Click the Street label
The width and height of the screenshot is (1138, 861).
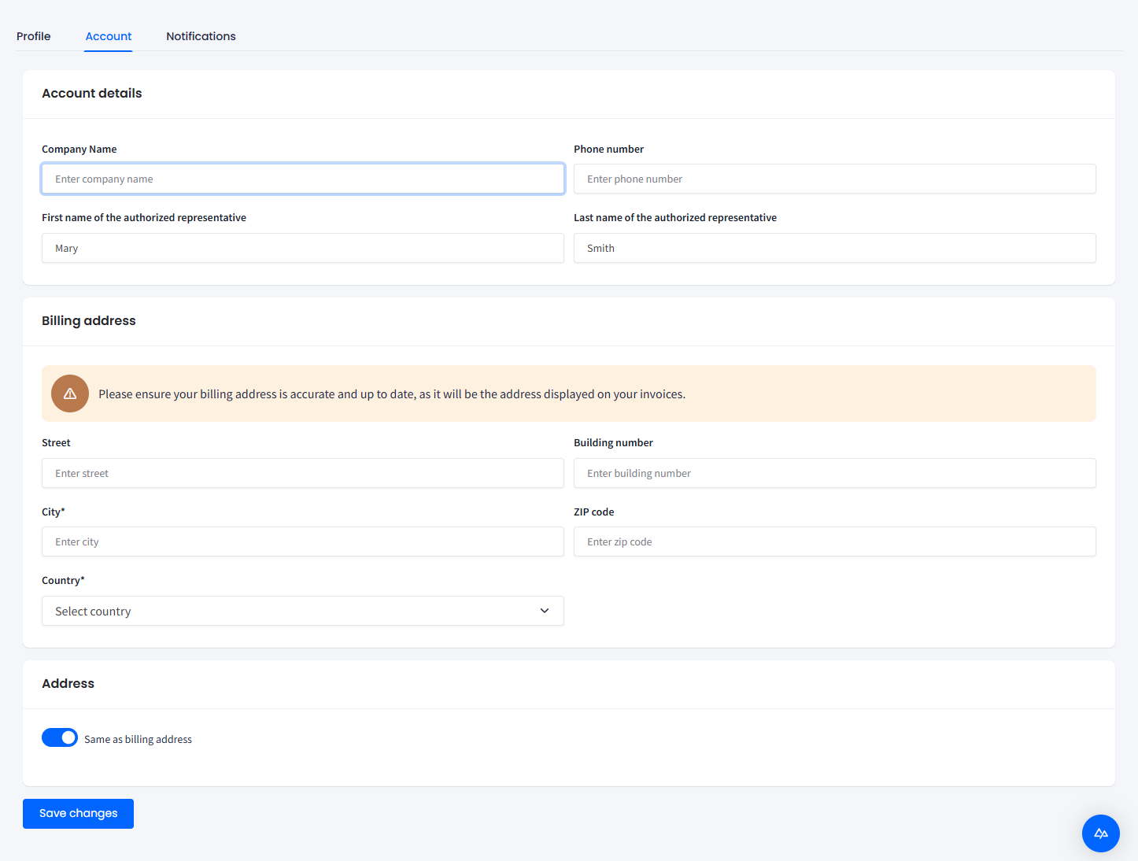point(56,442)
